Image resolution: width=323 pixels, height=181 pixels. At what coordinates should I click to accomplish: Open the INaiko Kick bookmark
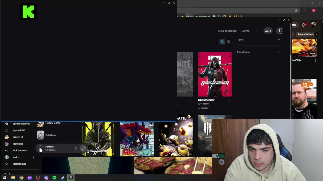pos(203,17)
